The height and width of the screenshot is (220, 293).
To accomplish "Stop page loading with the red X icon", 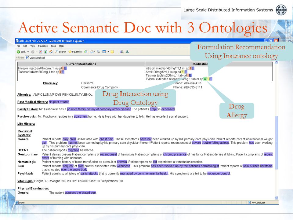I will (41, 52).
